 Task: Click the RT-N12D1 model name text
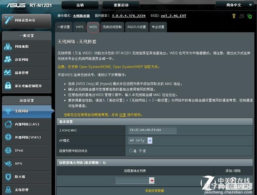click(x=41, y=5)
